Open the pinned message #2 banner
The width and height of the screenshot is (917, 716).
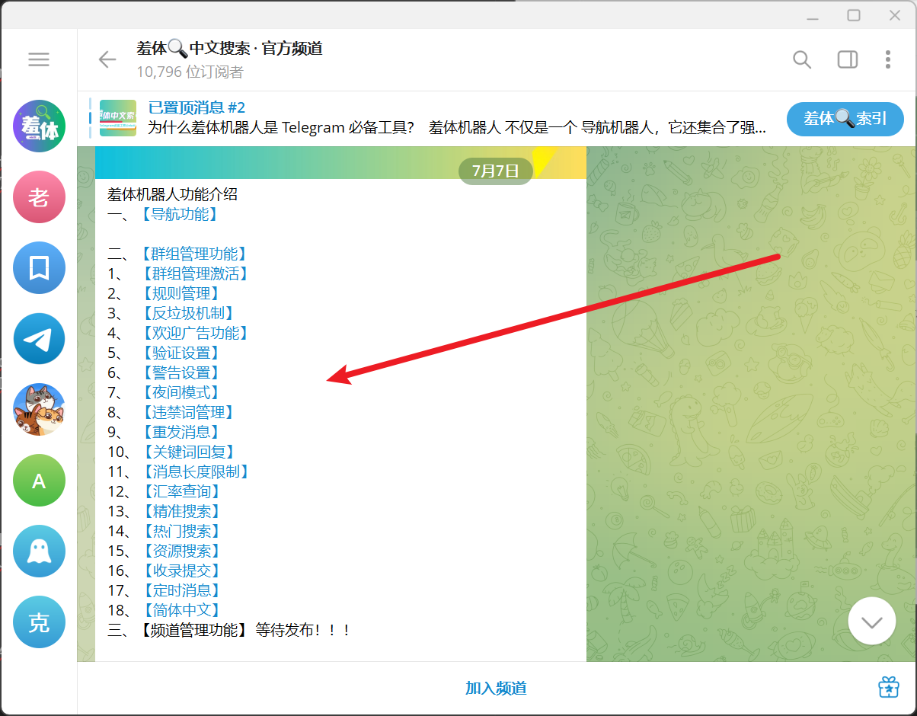(457, 118)
